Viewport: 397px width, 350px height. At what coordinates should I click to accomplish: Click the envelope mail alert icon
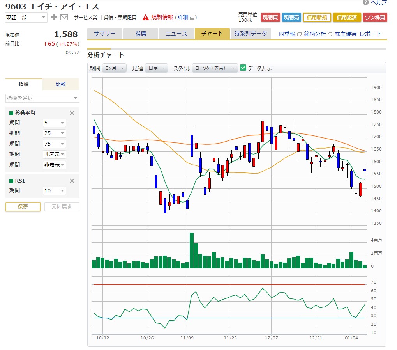[x=64, y=17]
